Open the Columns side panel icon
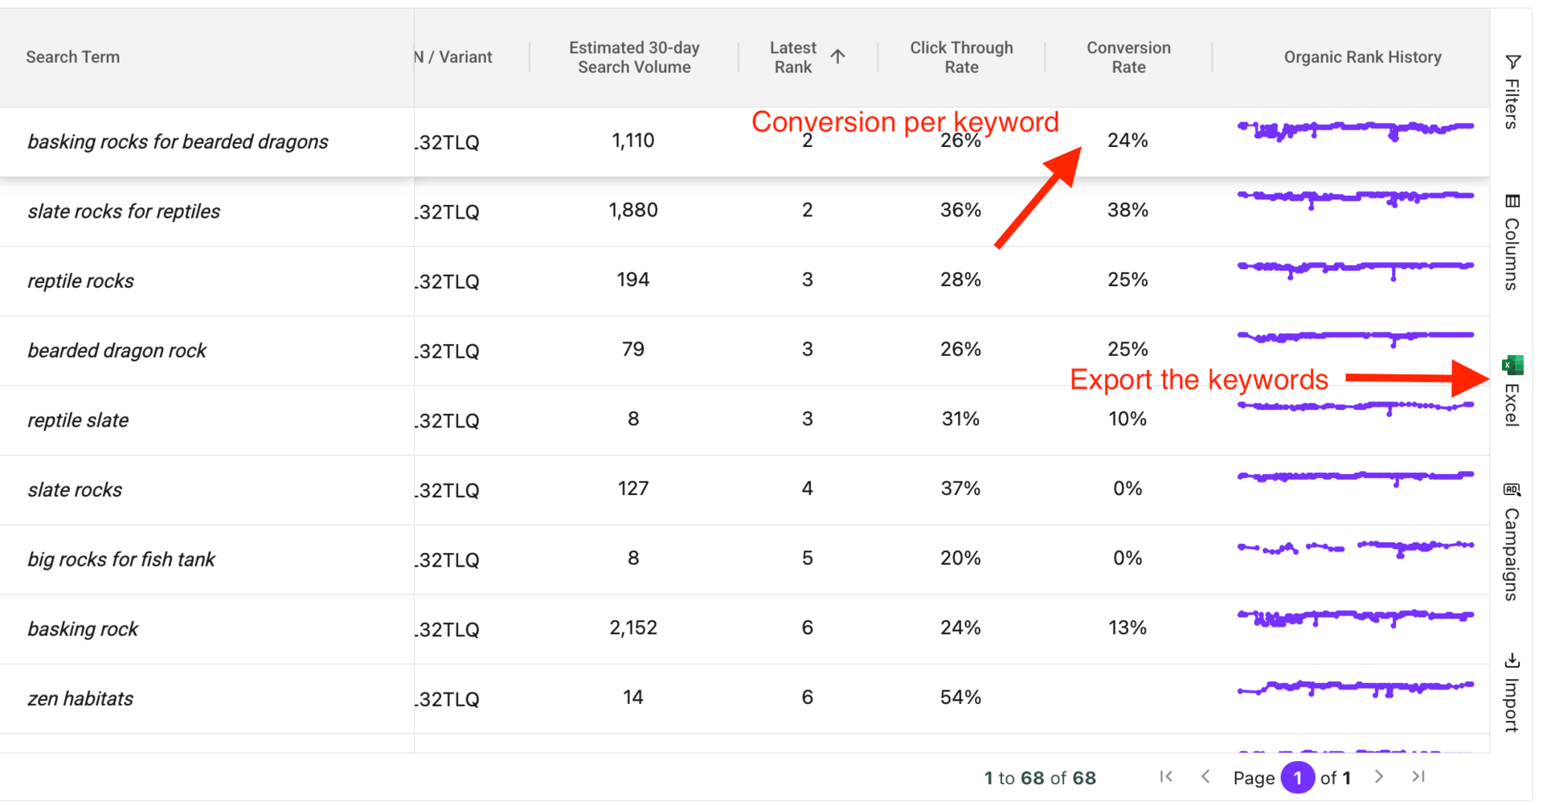 click(x=1512, y=201)
